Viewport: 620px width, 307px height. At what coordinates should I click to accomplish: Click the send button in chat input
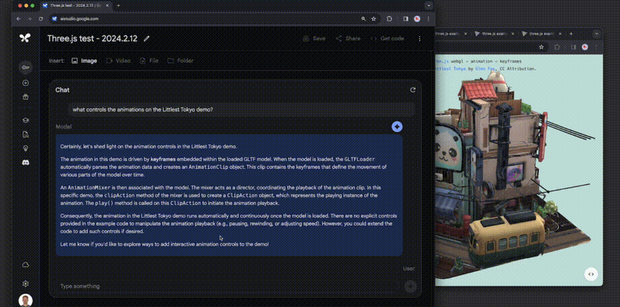(x=410, y=286)
